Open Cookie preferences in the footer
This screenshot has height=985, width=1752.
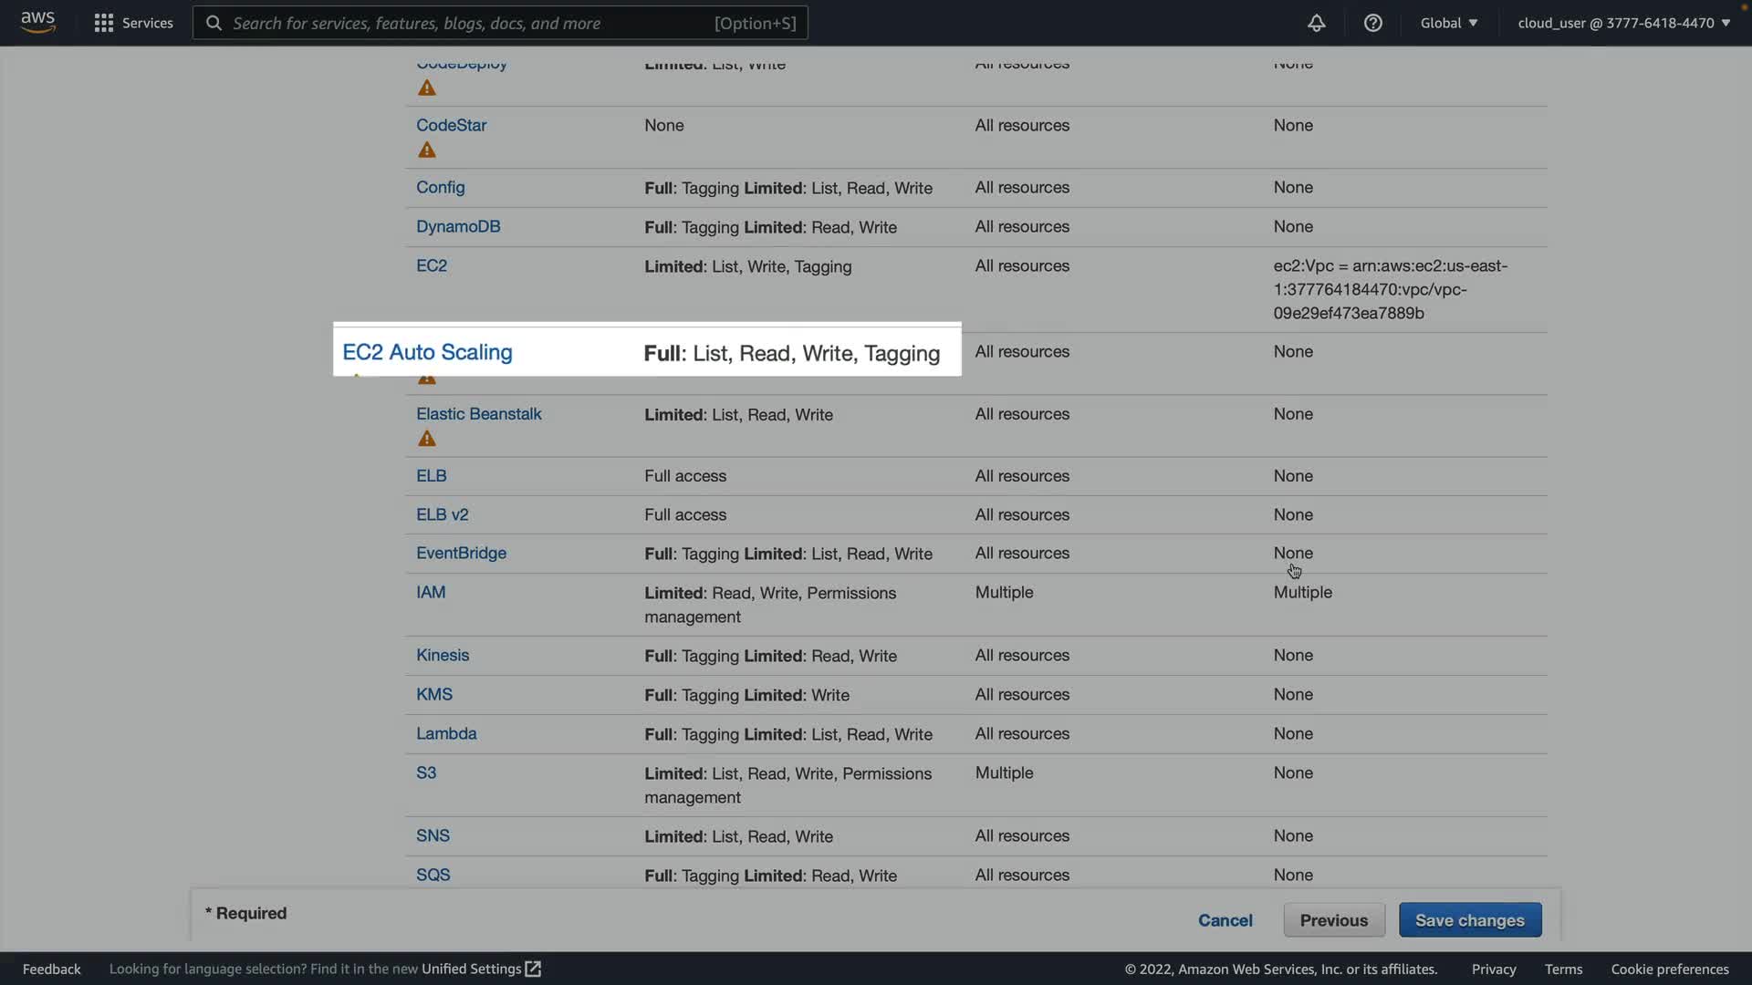click(x=1669, y=969)
